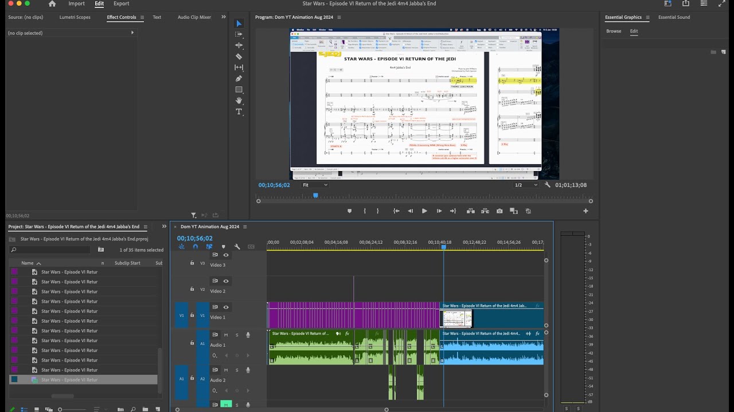Image resolution: width=734 pixels, height=412 pixels.
Task: Open Timeline display settings wrench
Action: click(237, 247)
